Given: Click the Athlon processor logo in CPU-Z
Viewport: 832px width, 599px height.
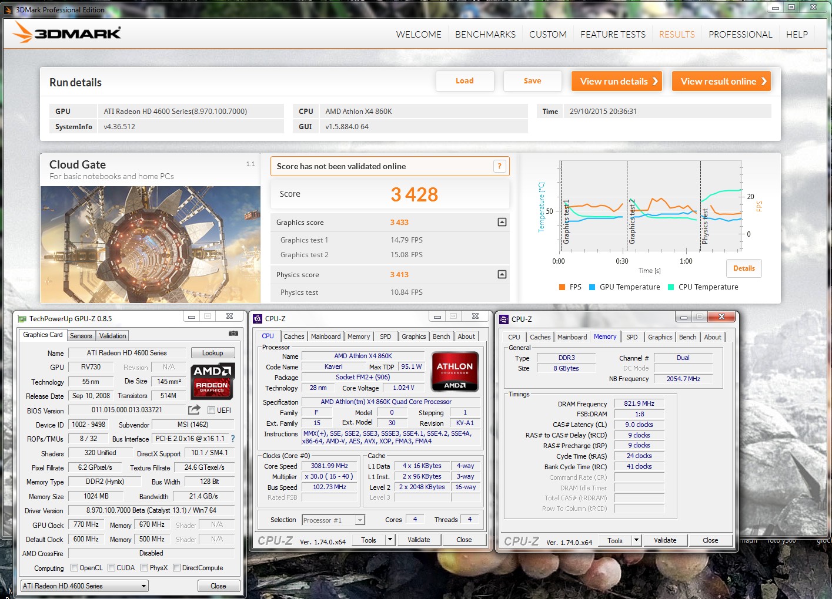Looking at the screenshot, I should (x=455, y=372).
